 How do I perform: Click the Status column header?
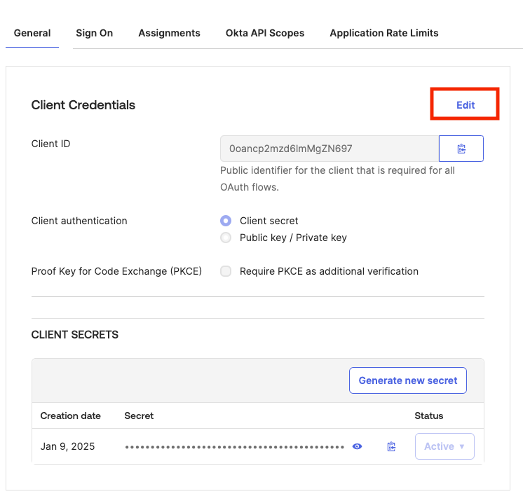(428, 416)
